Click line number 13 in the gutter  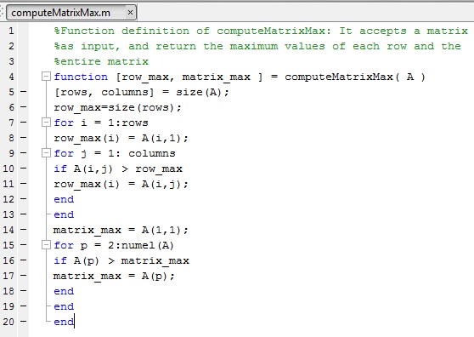point(8,214)
